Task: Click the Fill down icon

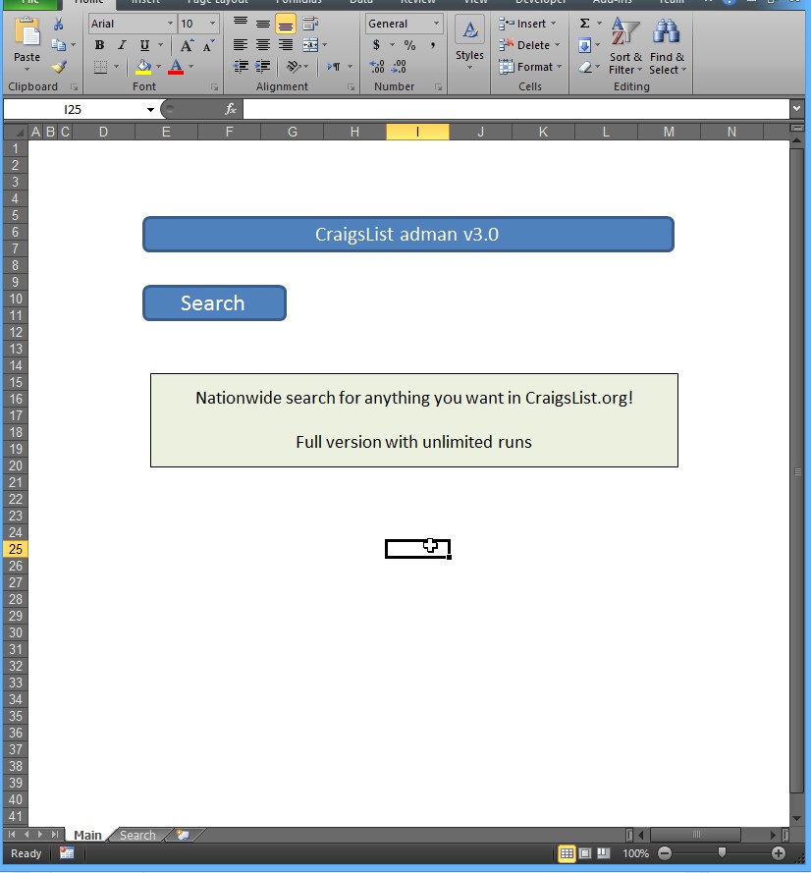Action: (584, 45)
